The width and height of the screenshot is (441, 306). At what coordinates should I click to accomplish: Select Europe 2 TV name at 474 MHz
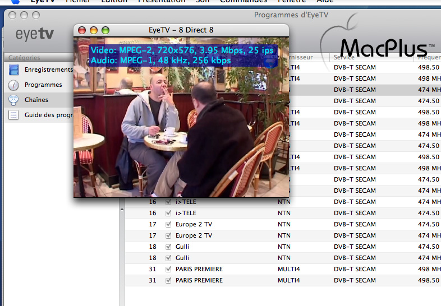[x=194, y=235]
